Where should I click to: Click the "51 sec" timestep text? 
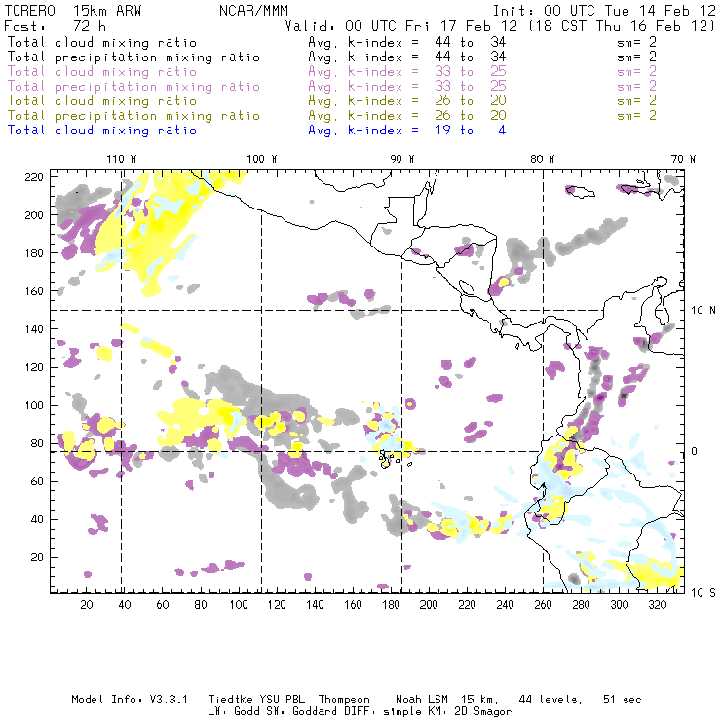(623, 700)
